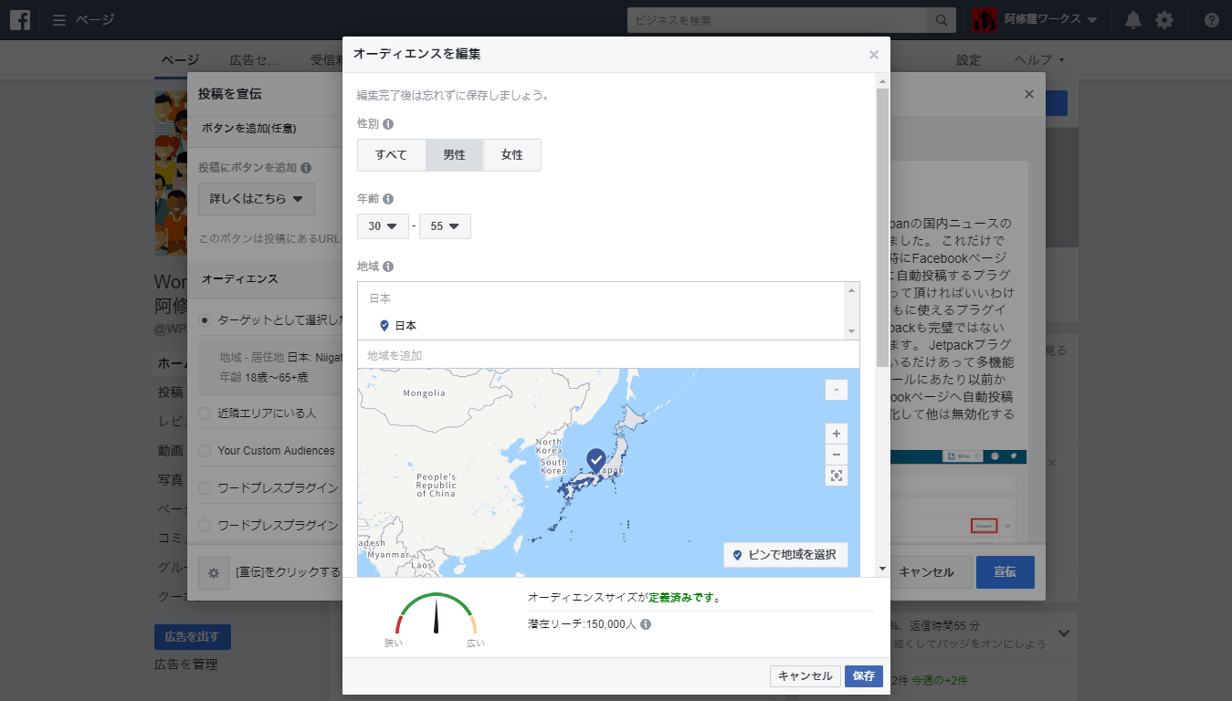Open the ヘルプ menu

(1038, 60)
